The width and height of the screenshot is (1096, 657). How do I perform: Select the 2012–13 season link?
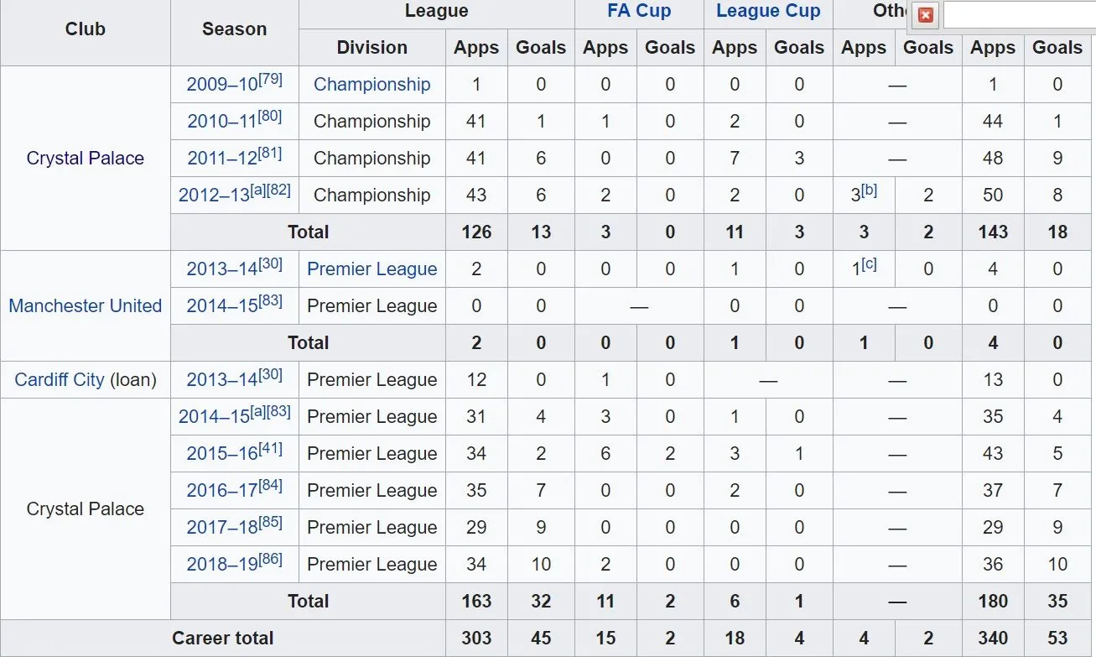[x=214, y=196]
